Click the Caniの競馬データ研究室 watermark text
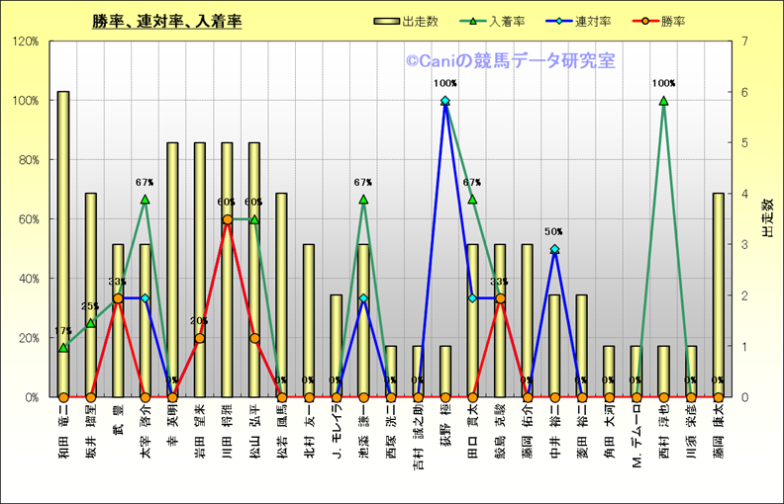The width and height of the screenshot is (784, 504). pyautogui.click(x=510, y=61)
